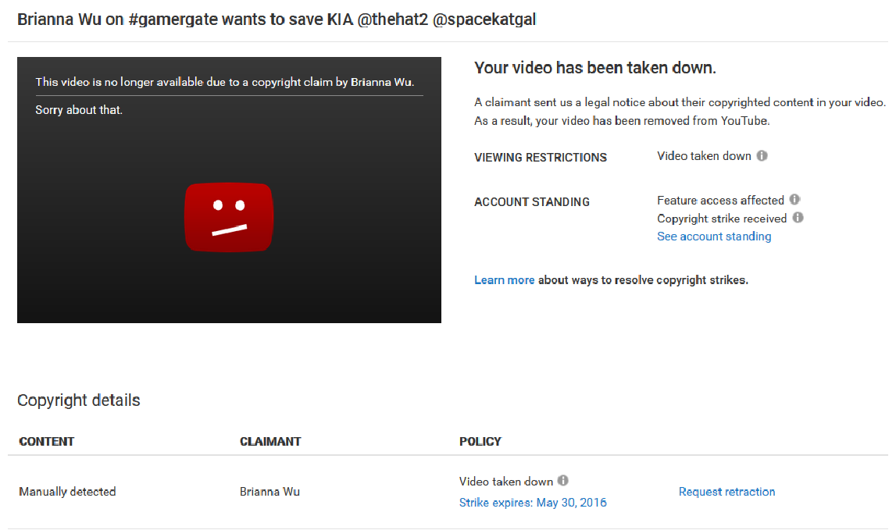The width and height of the screenshot is (896, 530).
Task: Click Feature access affected text
Action: 720,201
